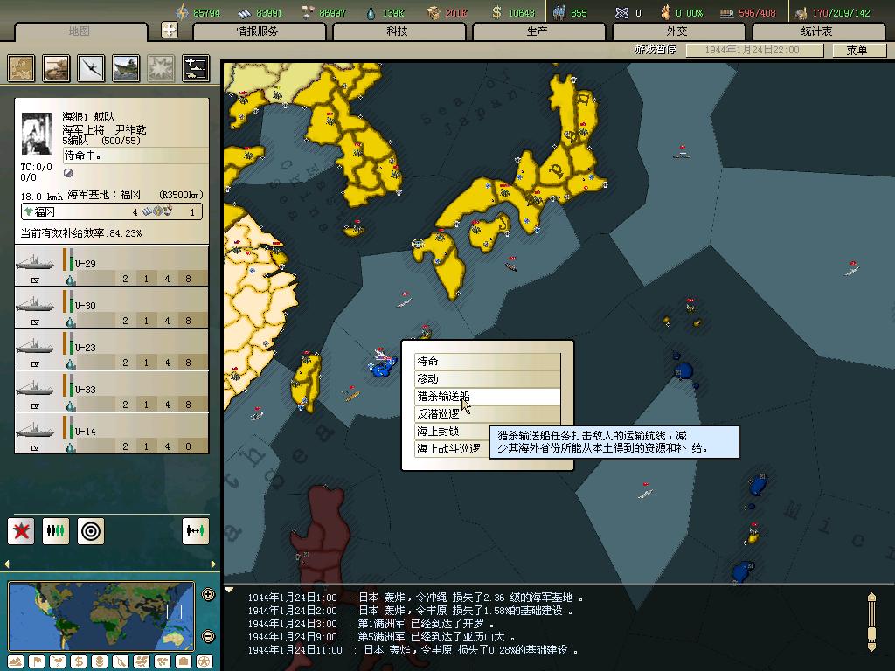
Task: Switch to diplomatic map mode (briefcase icon)
Action: tap(184, 661)
